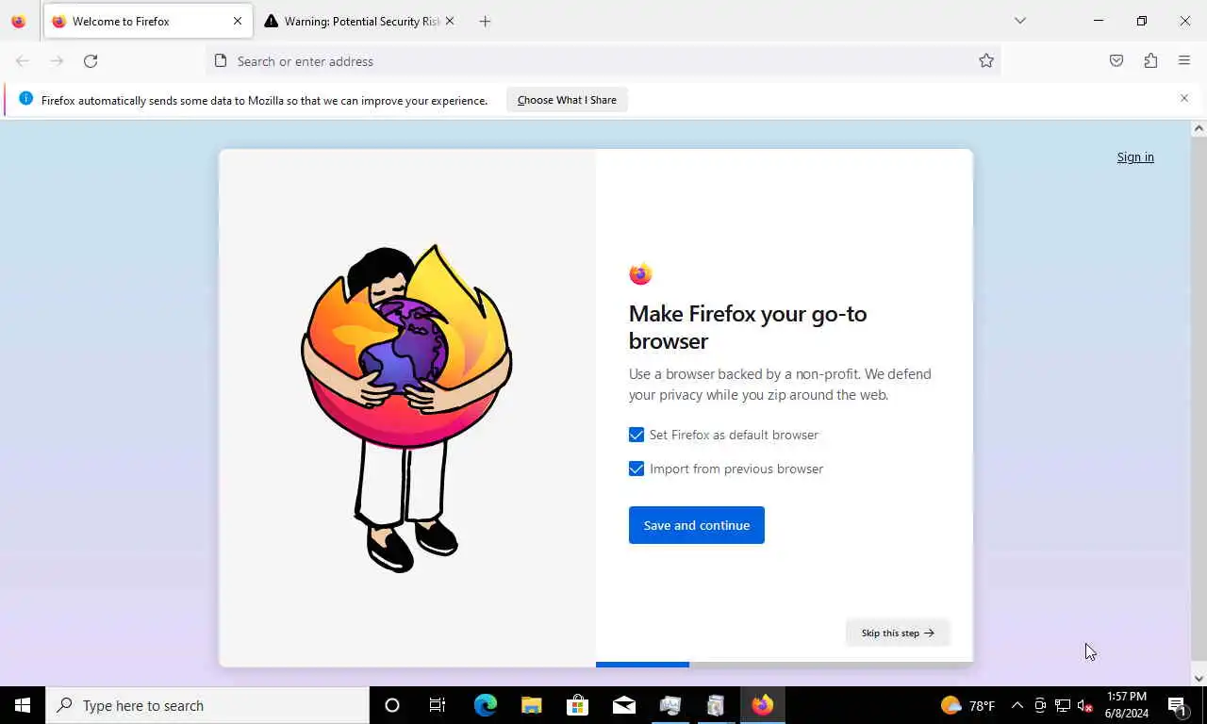Show hidden system tray icons
1207x724 pixels.
click(x=1017, y=705)
